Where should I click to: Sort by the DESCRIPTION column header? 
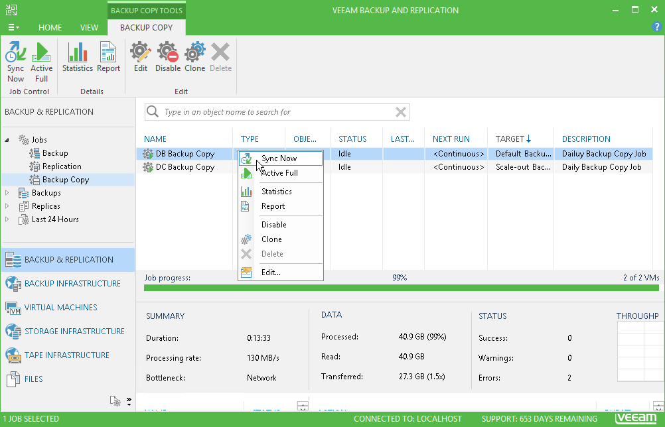586,139
